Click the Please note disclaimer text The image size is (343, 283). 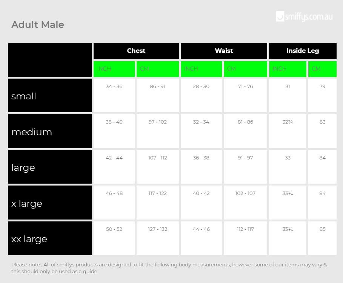(x=169, y=268)
